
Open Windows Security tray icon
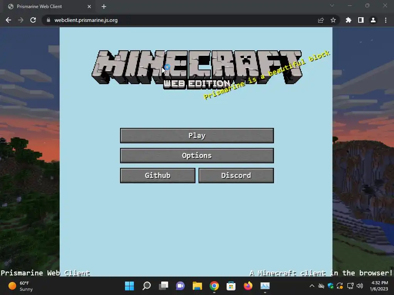click(x=331, y=286)
